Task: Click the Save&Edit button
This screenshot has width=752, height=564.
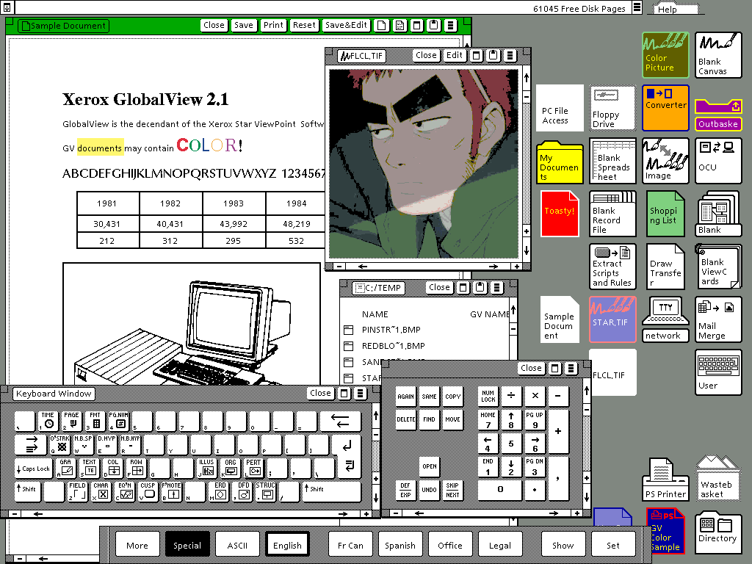Action: click(346, 25)
